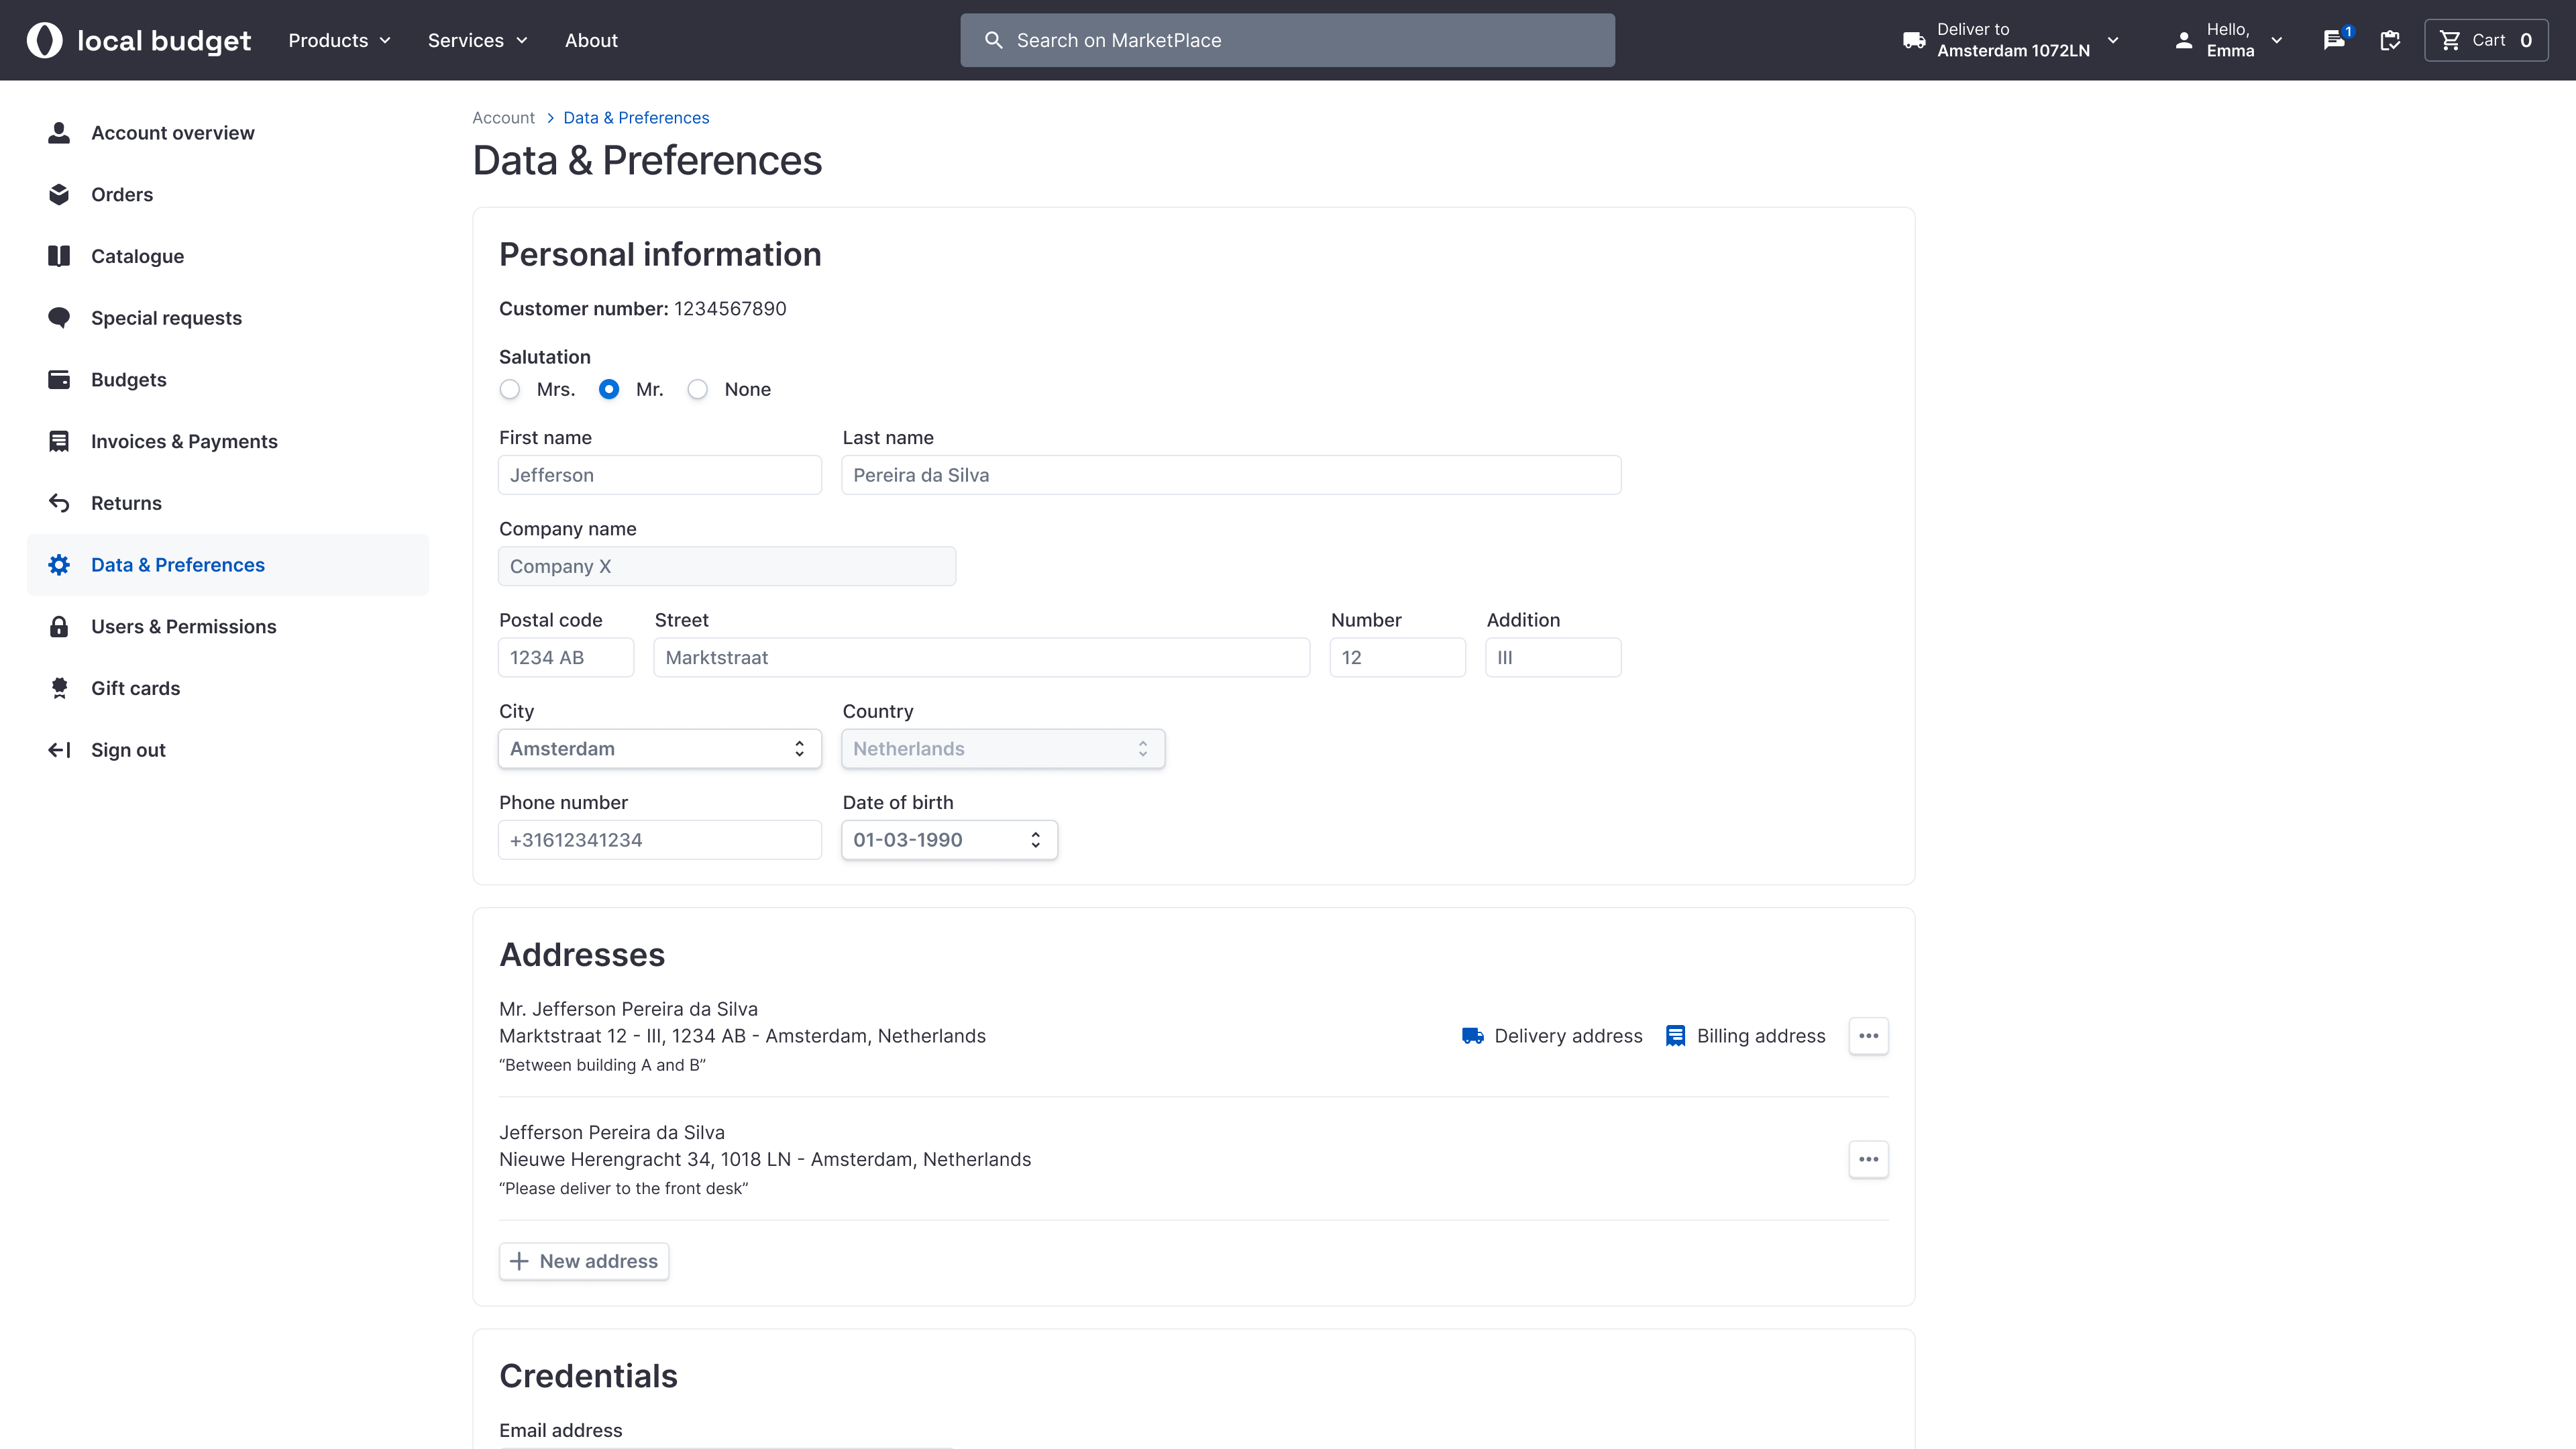
Task: Go to Account breadcrumb link
Action: (503, 118)
